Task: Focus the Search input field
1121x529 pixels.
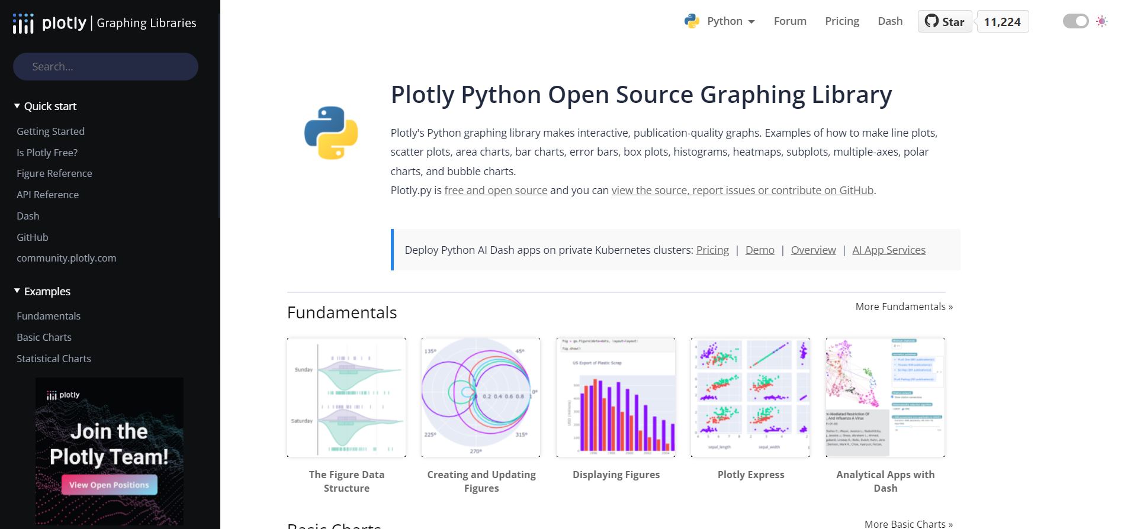Action: coord(105,66)
